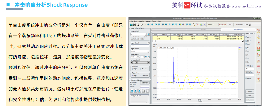Viewport: 262px width, 106px height.
Task: Open the Setup menu
Action: (136, 21)
